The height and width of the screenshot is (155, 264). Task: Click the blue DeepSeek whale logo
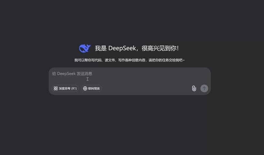85,48
